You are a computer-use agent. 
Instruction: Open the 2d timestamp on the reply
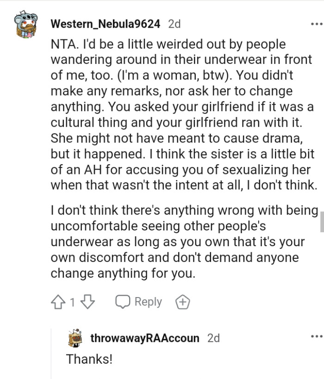214,338
